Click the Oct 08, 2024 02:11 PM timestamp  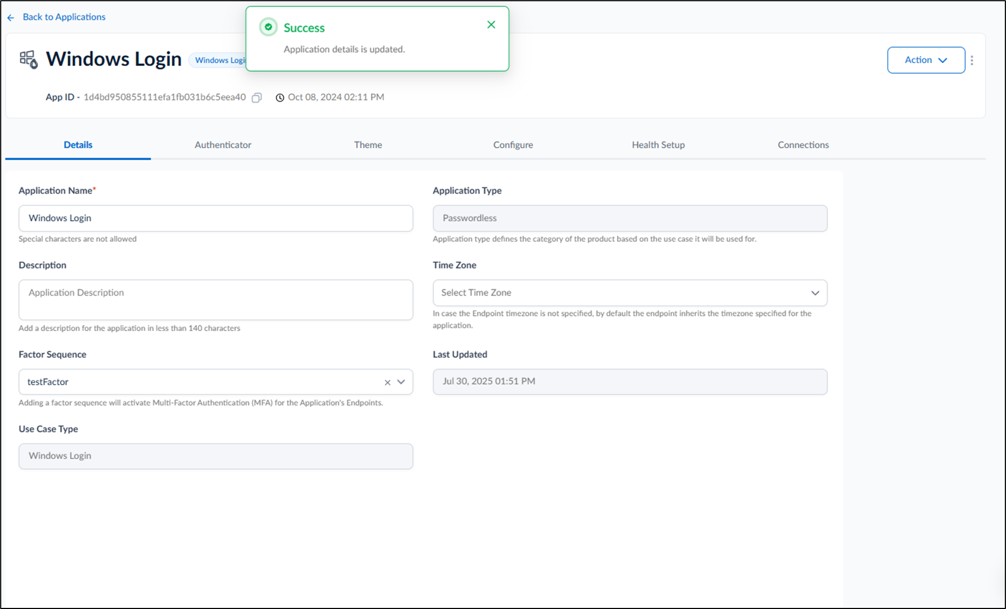336,97
